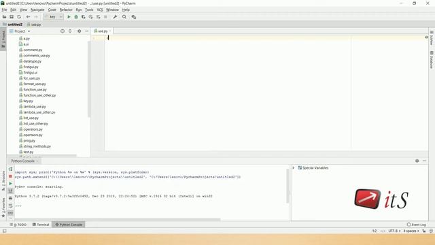Click the red Stop Console icon
The image size is (435, 245).
point(11,176)
